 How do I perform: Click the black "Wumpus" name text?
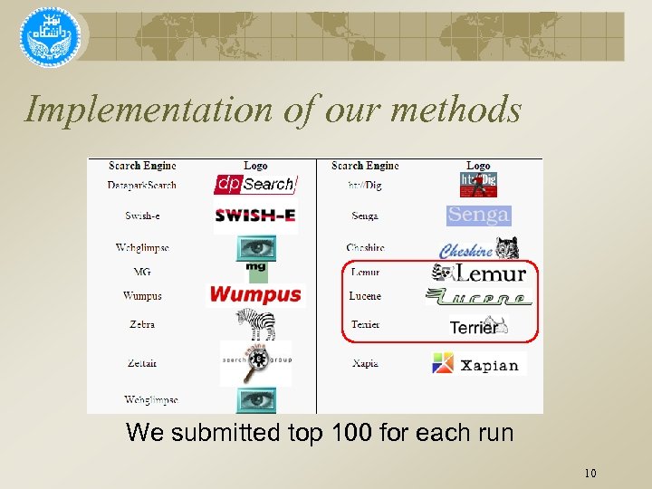[142, 296]
